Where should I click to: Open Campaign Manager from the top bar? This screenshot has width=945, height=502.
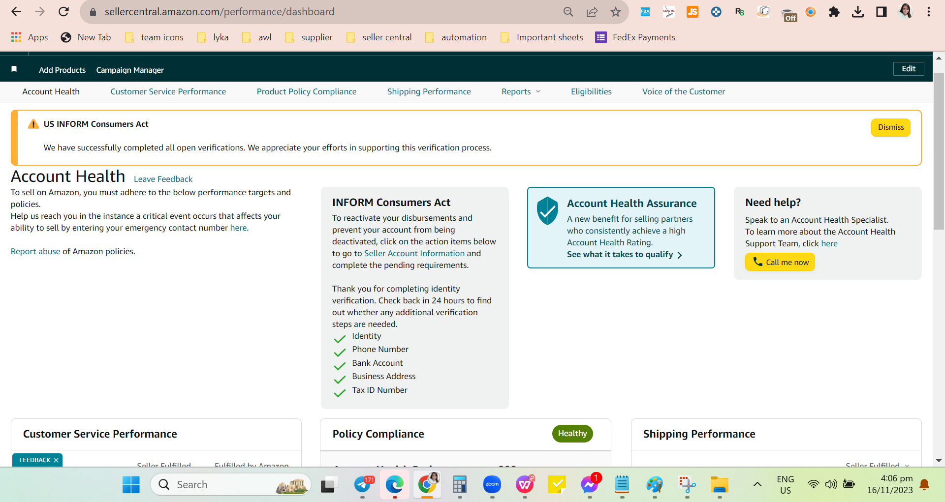[130, 70]
